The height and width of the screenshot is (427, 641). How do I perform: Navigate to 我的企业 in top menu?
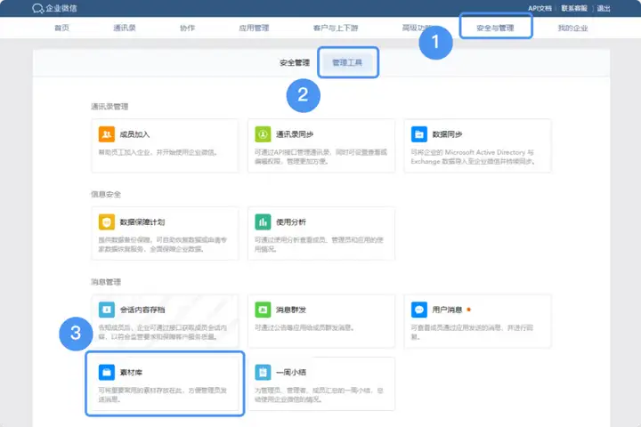(572, 28)
